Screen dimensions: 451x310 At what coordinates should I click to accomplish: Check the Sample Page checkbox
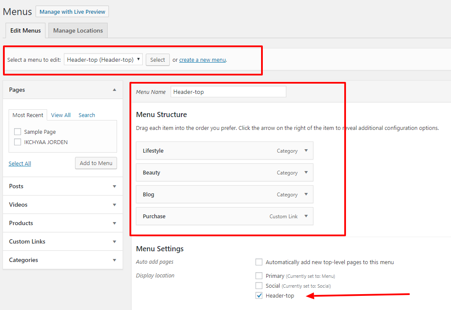click(18, 132)
